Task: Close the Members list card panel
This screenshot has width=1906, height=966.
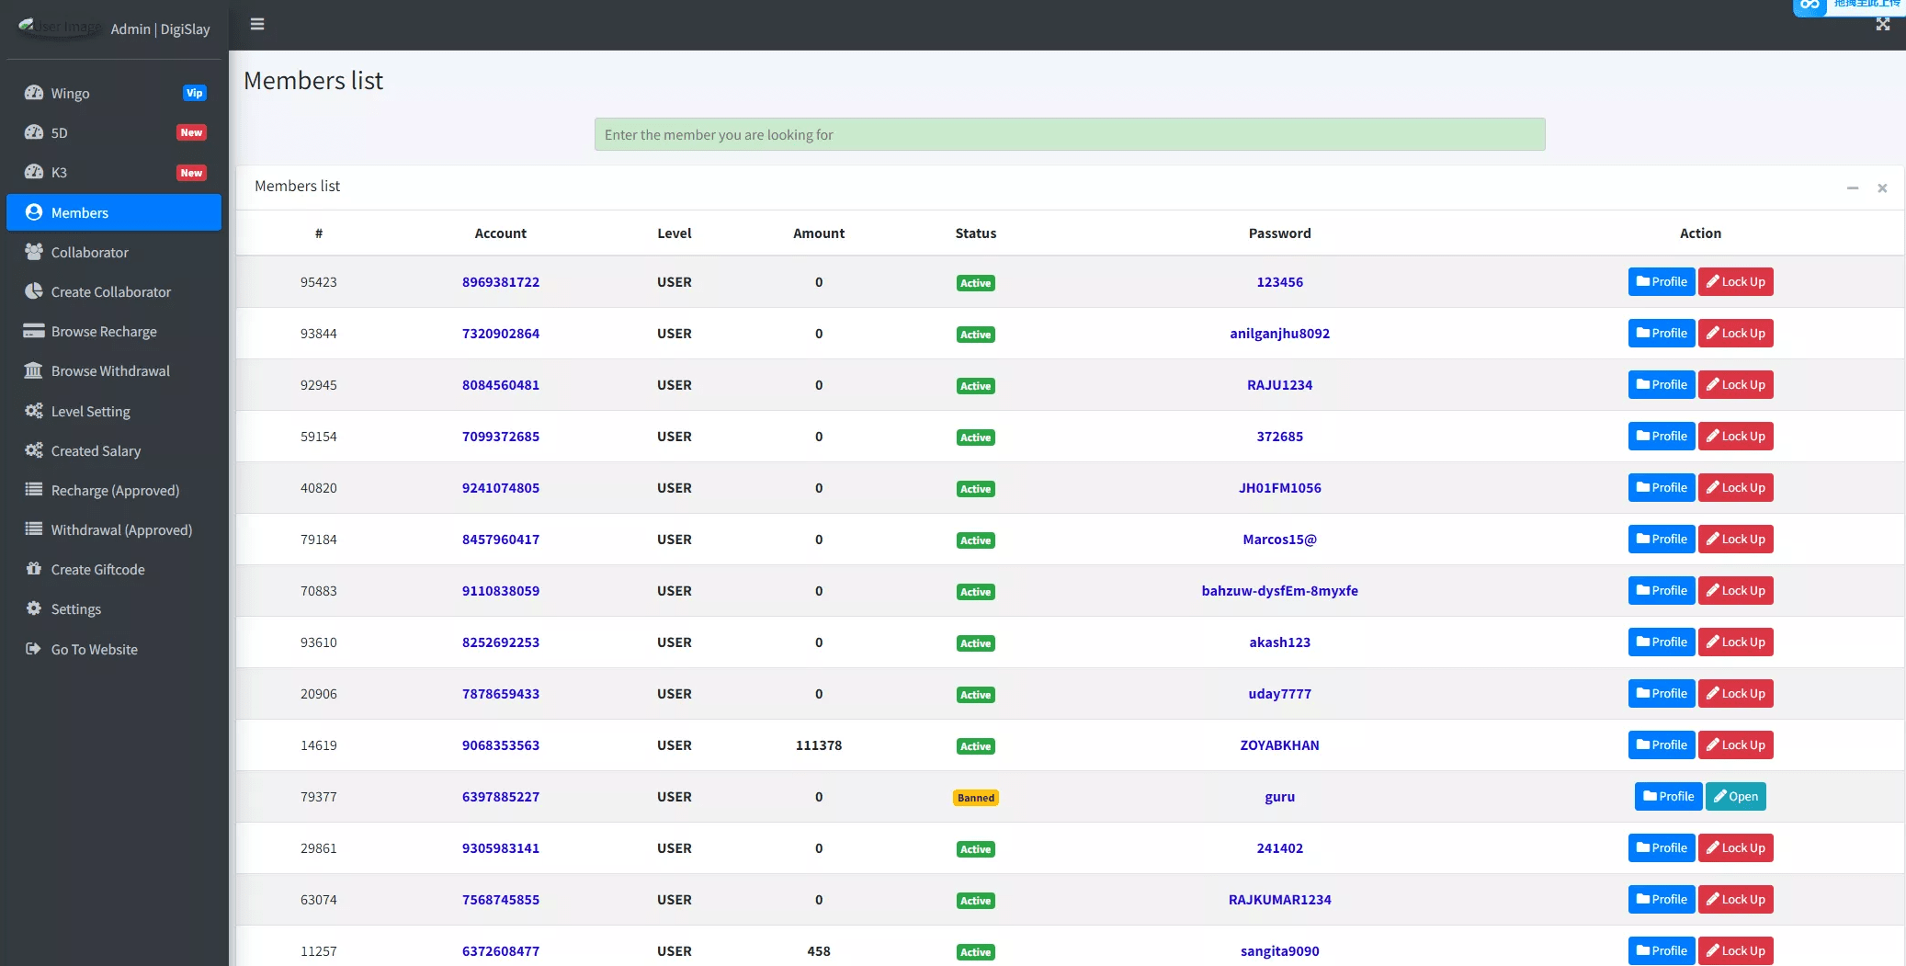Action: (1882, 188)
